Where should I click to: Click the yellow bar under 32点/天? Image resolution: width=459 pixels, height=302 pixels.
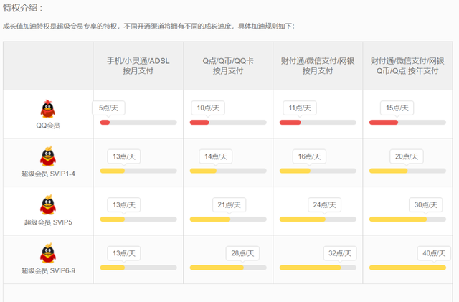(x=318, y=268)
